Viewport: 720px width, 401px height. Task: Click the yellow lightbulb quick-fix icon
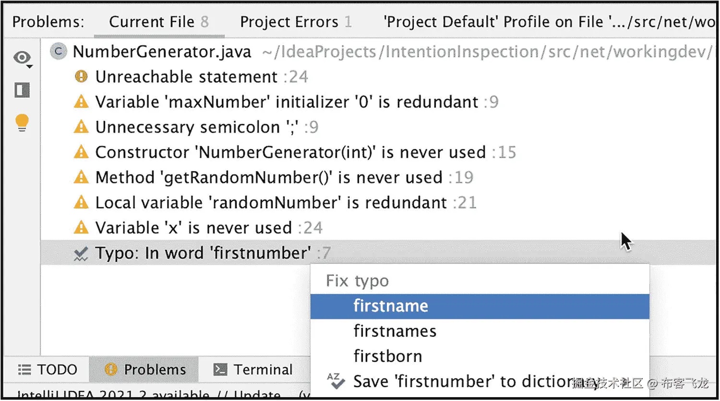point(22,122)
